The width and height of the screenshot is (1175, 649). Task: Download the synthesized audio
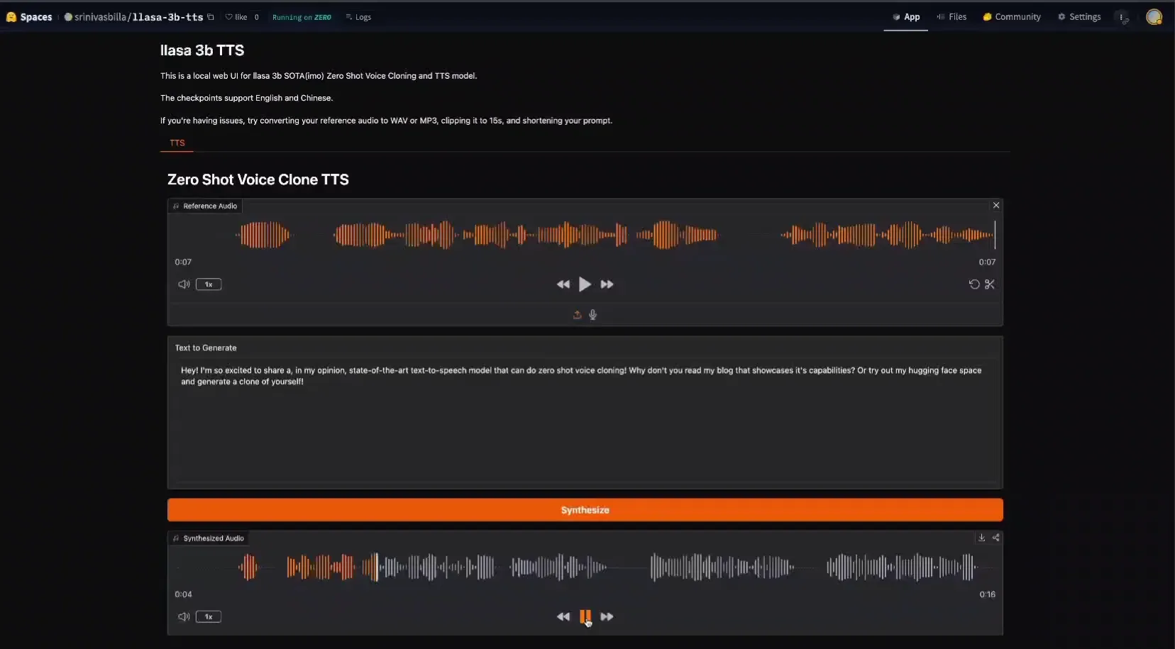981,538
